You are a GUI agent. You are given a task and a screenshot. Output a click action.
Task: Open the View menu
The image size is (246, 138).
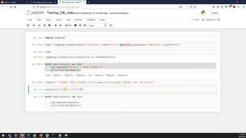(x=48, y=20)
